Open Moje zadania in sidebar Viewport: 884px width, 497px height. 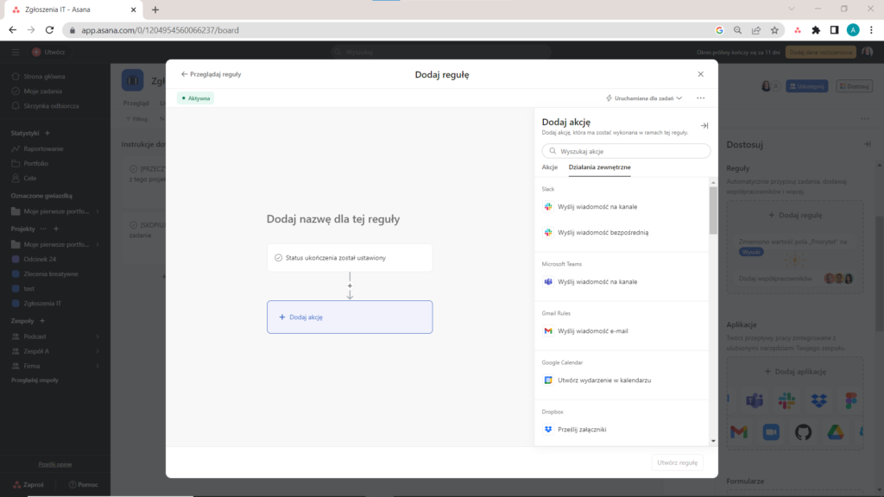pos(43,91)
